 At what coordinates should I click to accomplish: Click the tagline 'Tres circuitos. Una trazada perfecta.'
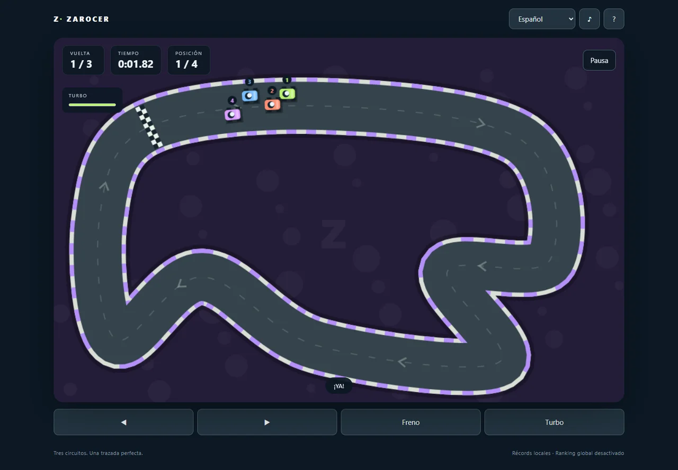click(98, 453)
